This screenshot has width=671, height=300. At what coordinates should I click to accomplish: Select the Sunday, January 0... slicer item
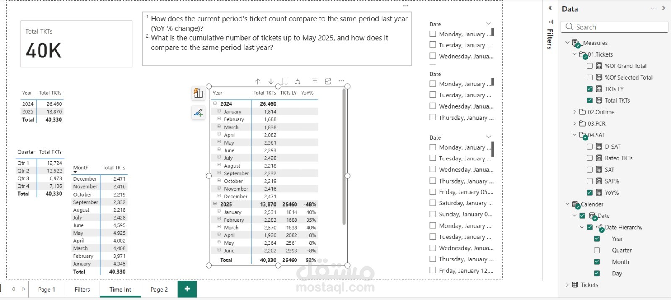461,214
